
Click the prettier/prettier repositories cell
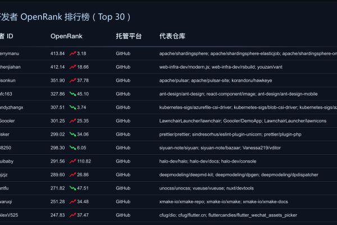pos(230,134)
